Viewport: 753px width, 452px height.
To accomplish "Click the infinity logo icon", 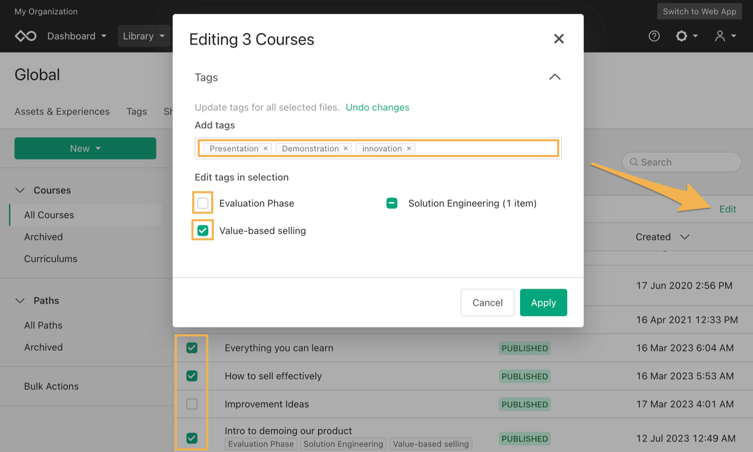I will (26, 36).
